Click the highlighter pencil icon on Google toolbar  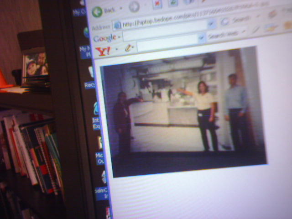click(256, 29)
